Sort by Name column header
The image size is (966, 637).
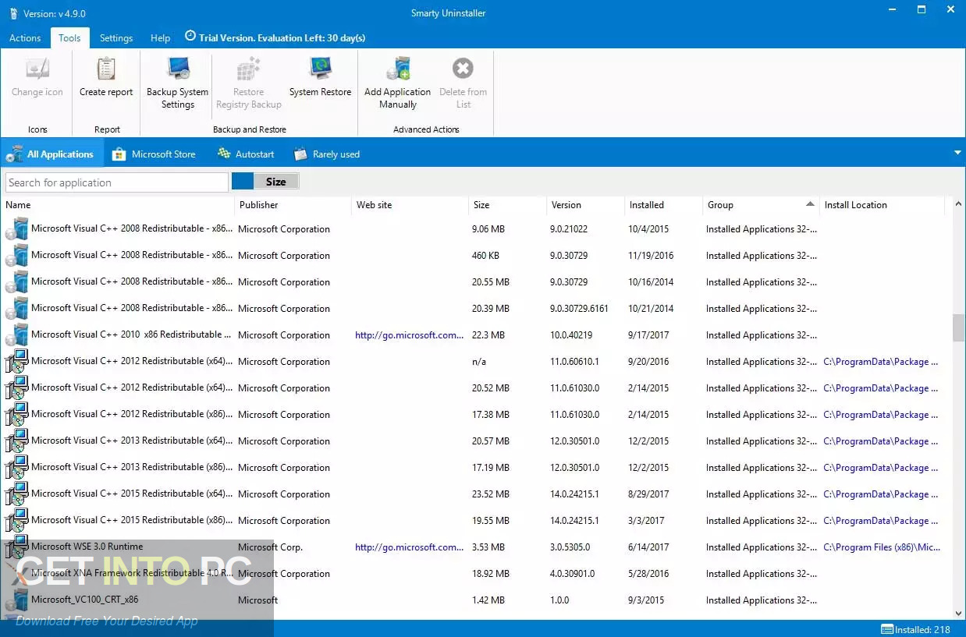(118, 205)
